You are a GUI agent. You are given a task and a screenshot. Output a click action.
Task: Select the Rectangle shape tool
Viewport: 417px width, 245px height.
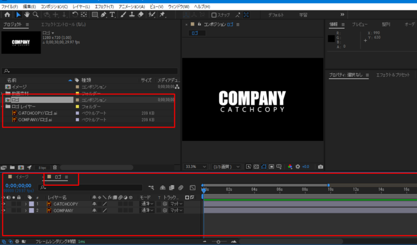point(94,15)
